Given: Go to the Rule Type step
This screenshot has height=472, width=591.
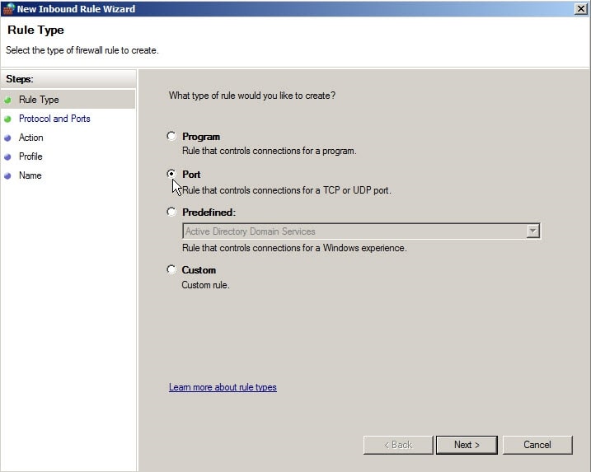Looking at the screenshot, I should pyautogui.click(x=39, y=100).
